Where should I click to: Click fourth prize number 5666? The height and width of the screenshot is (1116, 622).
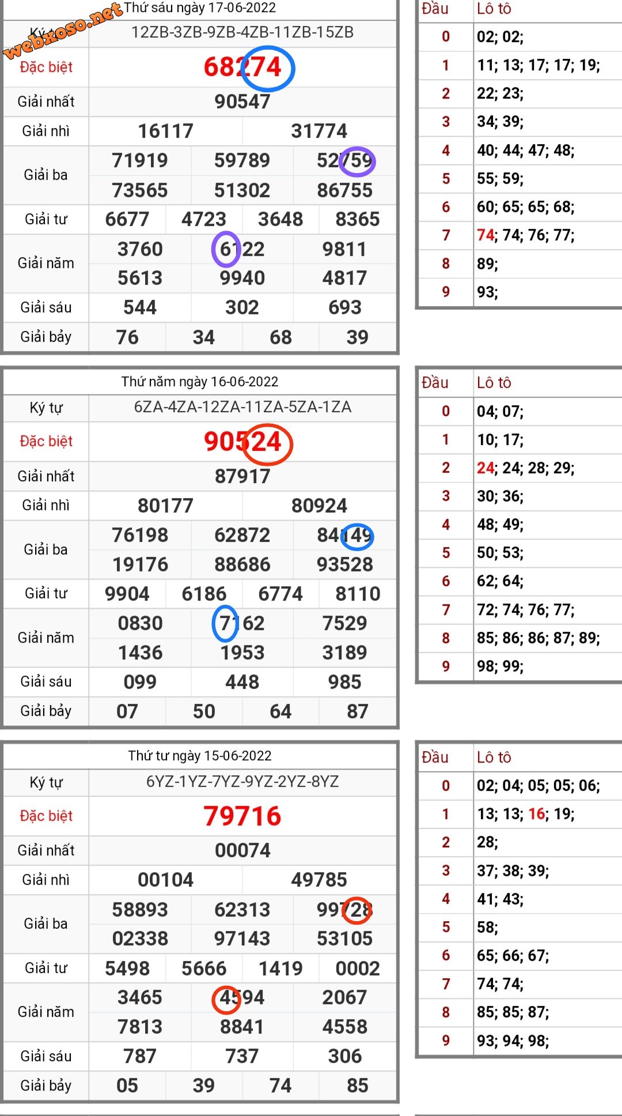[x=204, y=968]
